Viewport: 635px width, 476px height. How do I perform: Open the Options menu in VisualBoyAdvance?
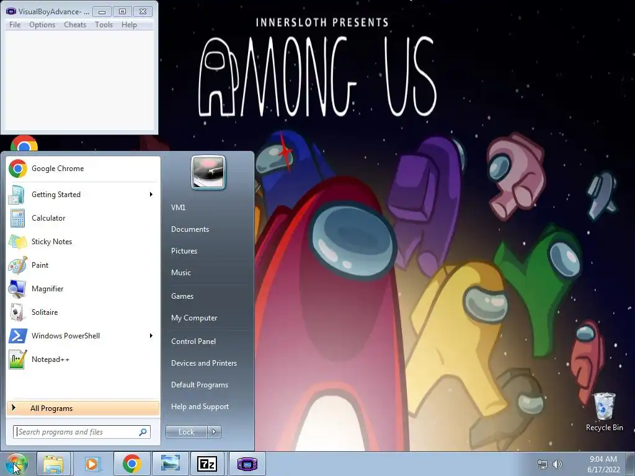pos(42,25)
